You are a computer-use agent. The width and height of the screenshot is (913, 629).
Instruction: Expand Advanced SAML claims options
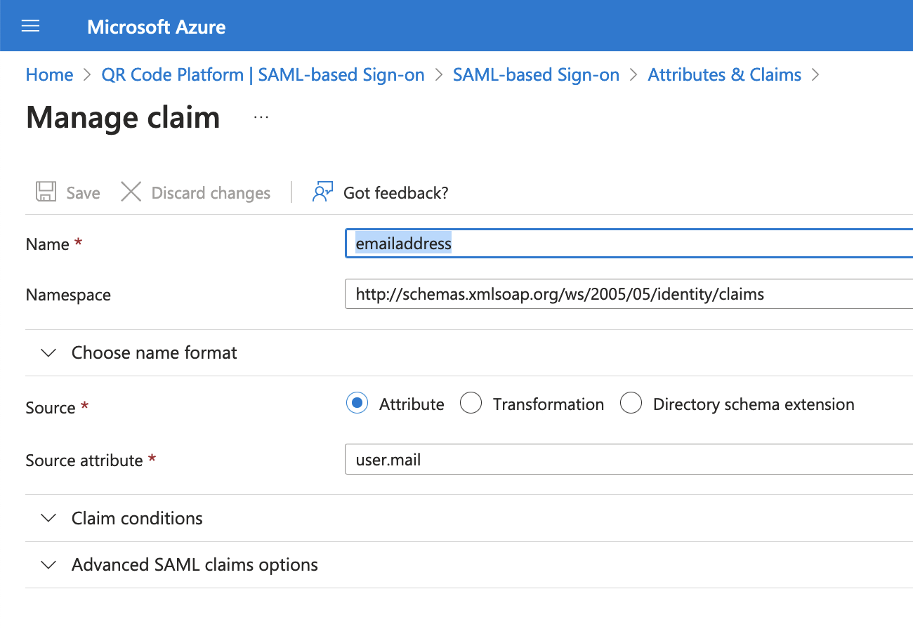tap(469, 565)
